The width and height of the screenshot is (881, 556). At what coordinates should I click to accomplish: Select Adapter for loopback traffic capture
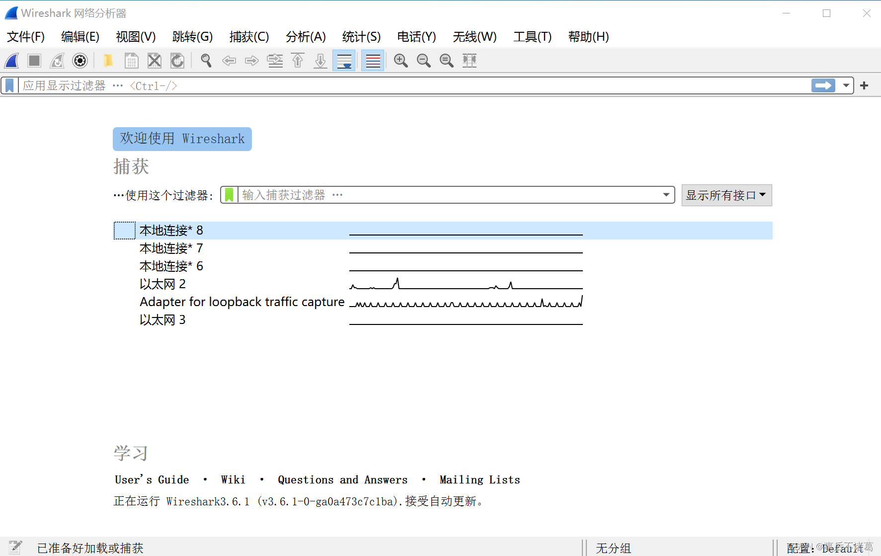pos(443,302)
